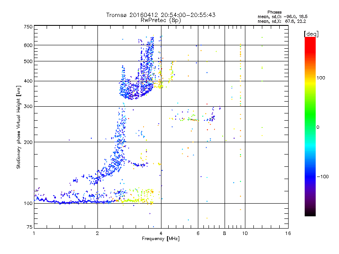
Task: Click the '750' y-axis tick label
Action: point(28,27)
